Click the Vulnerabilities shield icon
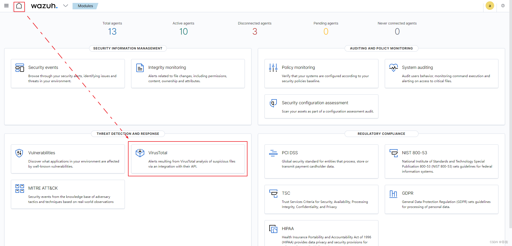 19,153
